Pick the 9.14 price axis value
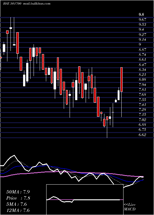The width and height of the screenshot is (154, 215). click(x=142, y=40)
